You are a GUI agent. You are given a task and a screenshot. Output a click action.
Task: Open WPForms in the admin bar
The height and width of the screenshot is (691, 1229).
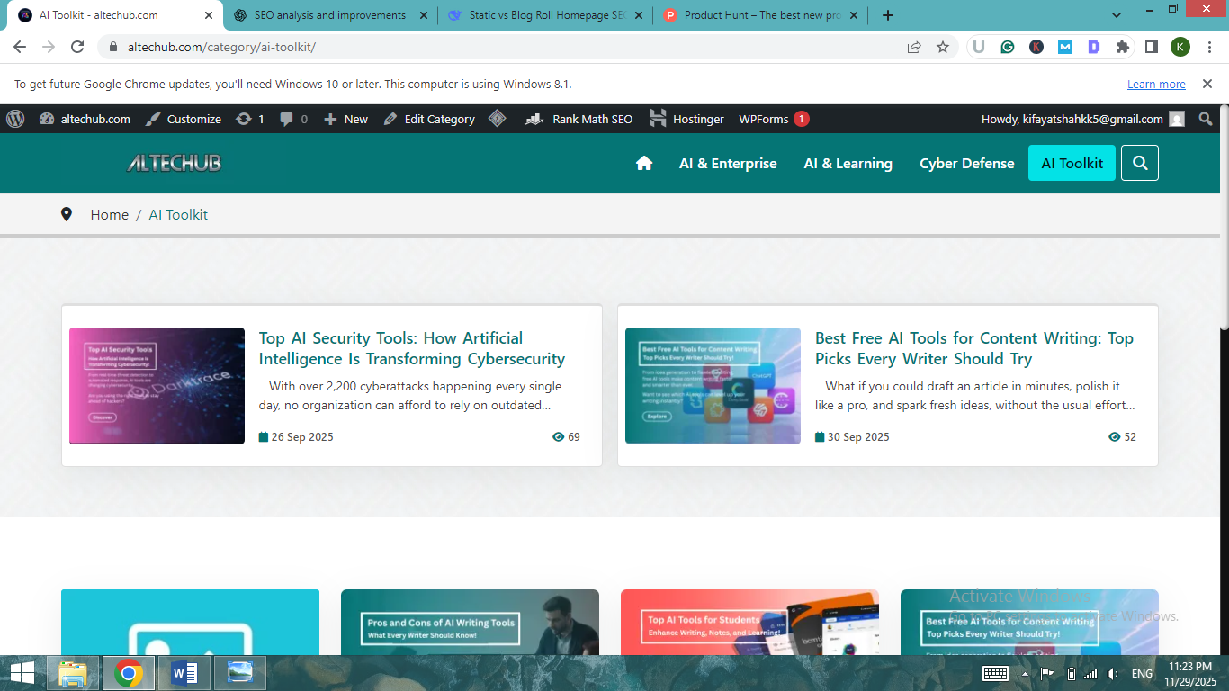pyautogui.click(x=774, y=119)
